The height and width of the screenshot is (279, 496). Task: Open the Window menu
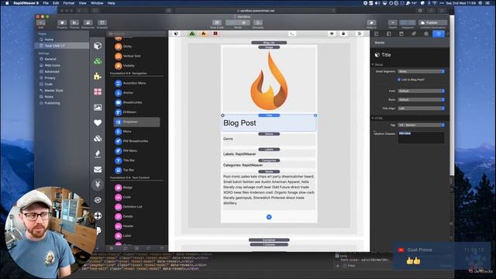(x=97, y=3)
